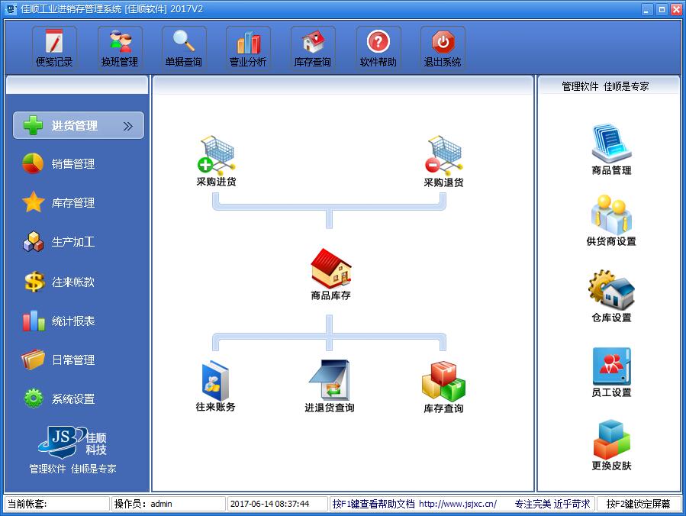Image resolution: width=686 pixels, height=516 pixels.
Task: Switch to 统计报表 sidebar section
Action: [73, 321]
